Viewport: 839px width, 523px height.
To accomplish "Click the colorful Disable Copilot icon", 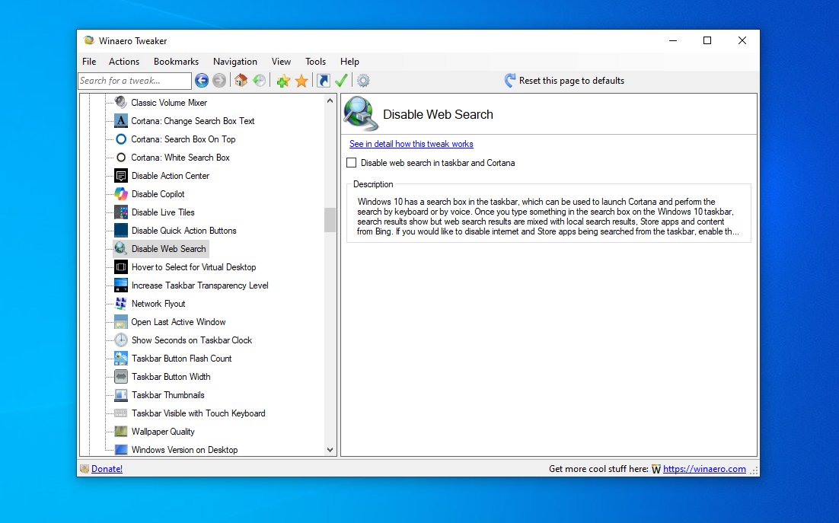I will pyautogui.click(x=121, y=193).
